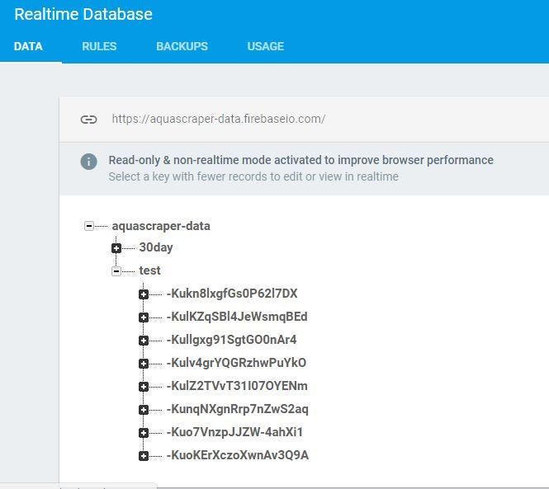
Task: Open the USAGE tab
Action: pos(266,46)
